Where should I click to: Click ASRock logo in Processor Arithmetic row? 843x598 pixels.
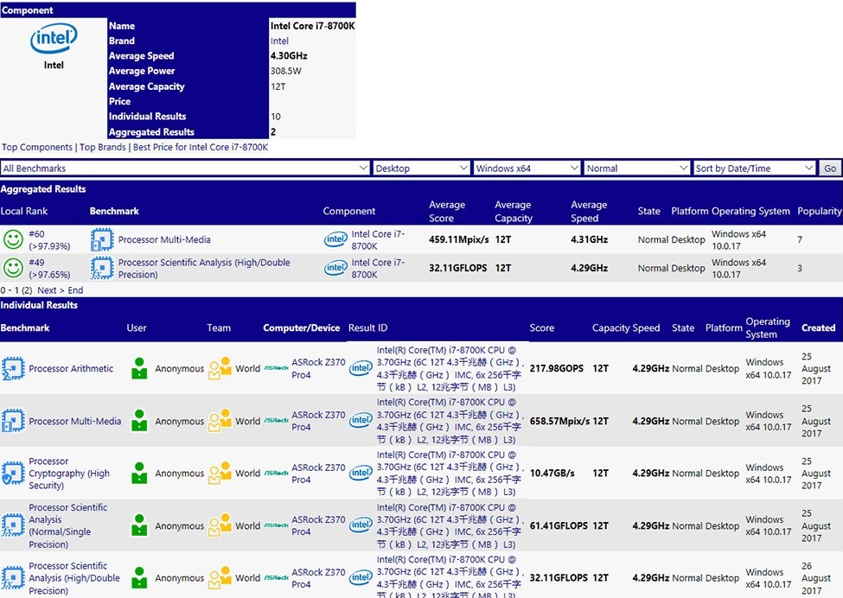[277, 368]
